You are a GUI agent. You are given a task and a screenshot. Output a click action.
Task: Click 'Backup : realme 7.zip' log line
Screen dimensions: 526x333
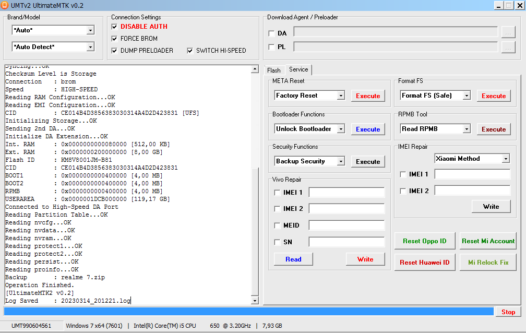pos(55,277)
